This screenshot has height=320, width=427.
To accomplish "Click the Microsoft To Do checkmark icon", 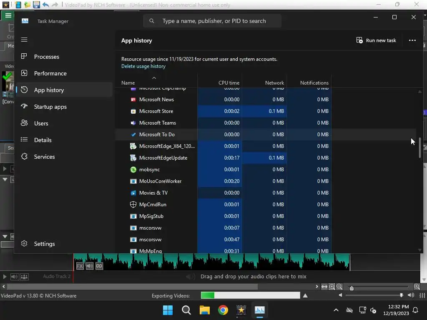I will (x=133, y=135).
